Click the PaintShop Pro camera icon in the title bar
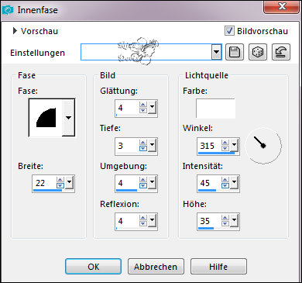This screenshot has width=302, height=283. [x=8, y=10]
